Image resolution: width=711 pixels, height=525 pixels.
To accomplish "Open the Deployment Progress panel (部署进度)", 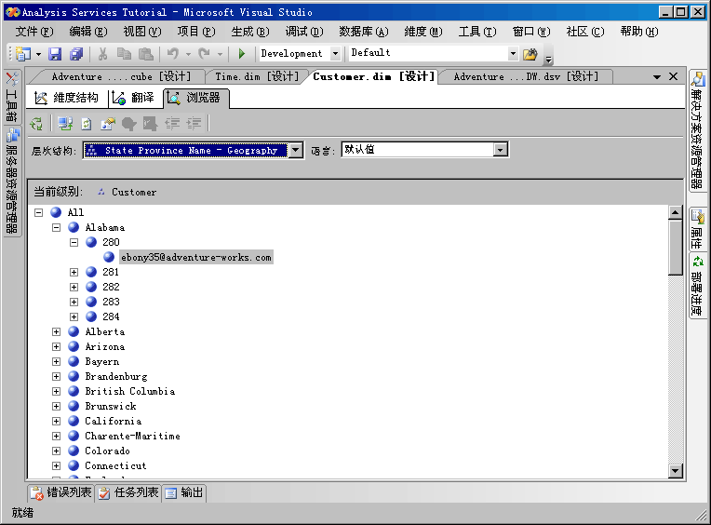I will pyautogui.click(x=697, y=286).
